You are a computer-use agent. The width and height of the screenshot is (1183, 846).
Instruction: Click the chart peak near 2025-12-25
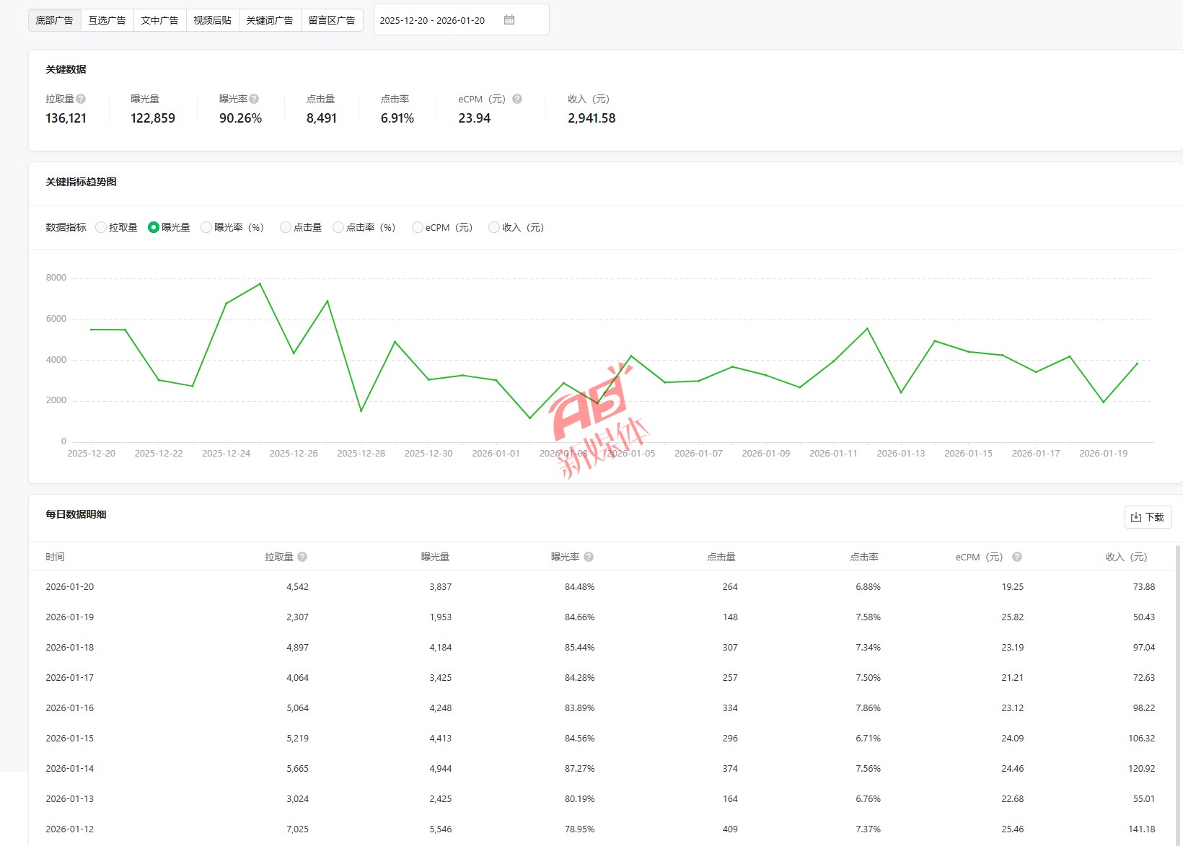point(260,283)
